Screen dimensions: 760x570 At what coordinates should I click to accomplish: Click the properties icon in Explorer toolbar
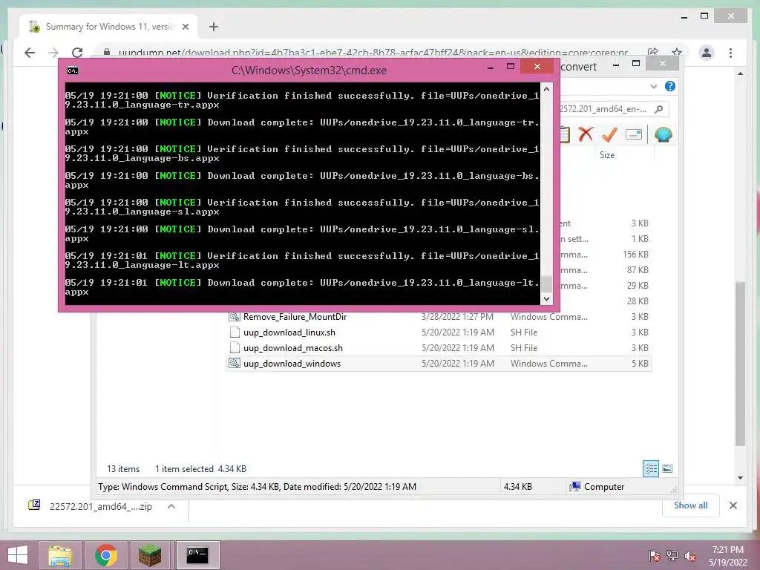tap(634, 134)
